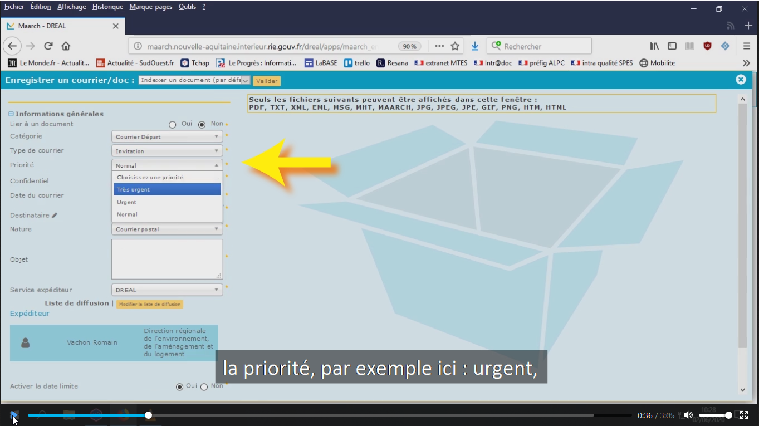The width and height of the screenshot is (759, 426).
Task: Choose Non for Activer la date limite
Action: click(204, 387)
